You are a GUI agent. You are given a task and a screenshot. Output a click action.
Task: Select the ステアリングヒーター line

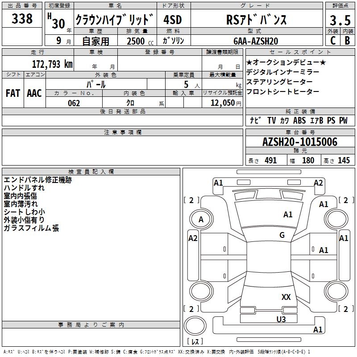(280, 82)
